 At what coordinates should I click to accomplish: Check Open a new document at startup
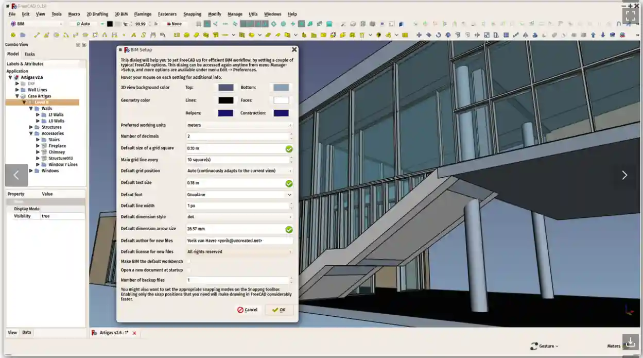pyautogui.click(x=188, y=270)
